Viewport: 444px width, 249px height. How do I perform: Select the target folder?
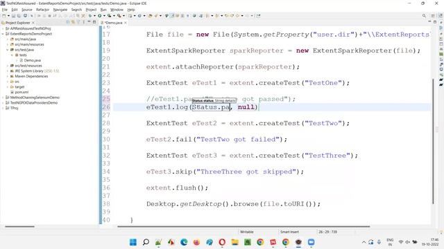(x=19, y=87)
